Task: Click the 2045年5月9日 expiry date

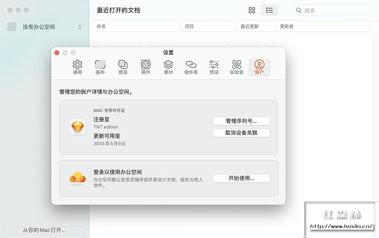Action: (109, 144)
